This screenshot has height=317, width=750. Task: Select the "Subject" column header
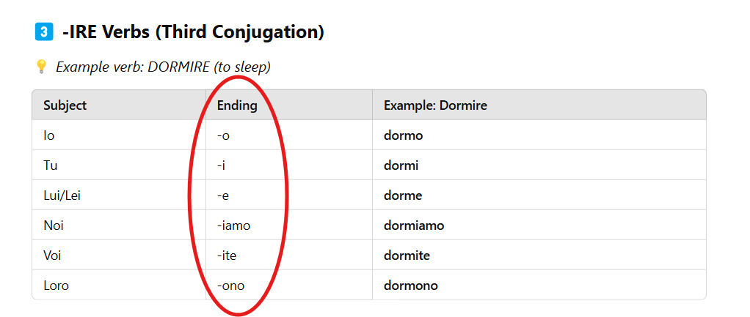65,105
